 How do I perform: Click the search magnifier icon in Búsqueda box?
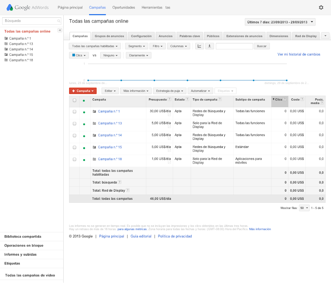(59, 21)
